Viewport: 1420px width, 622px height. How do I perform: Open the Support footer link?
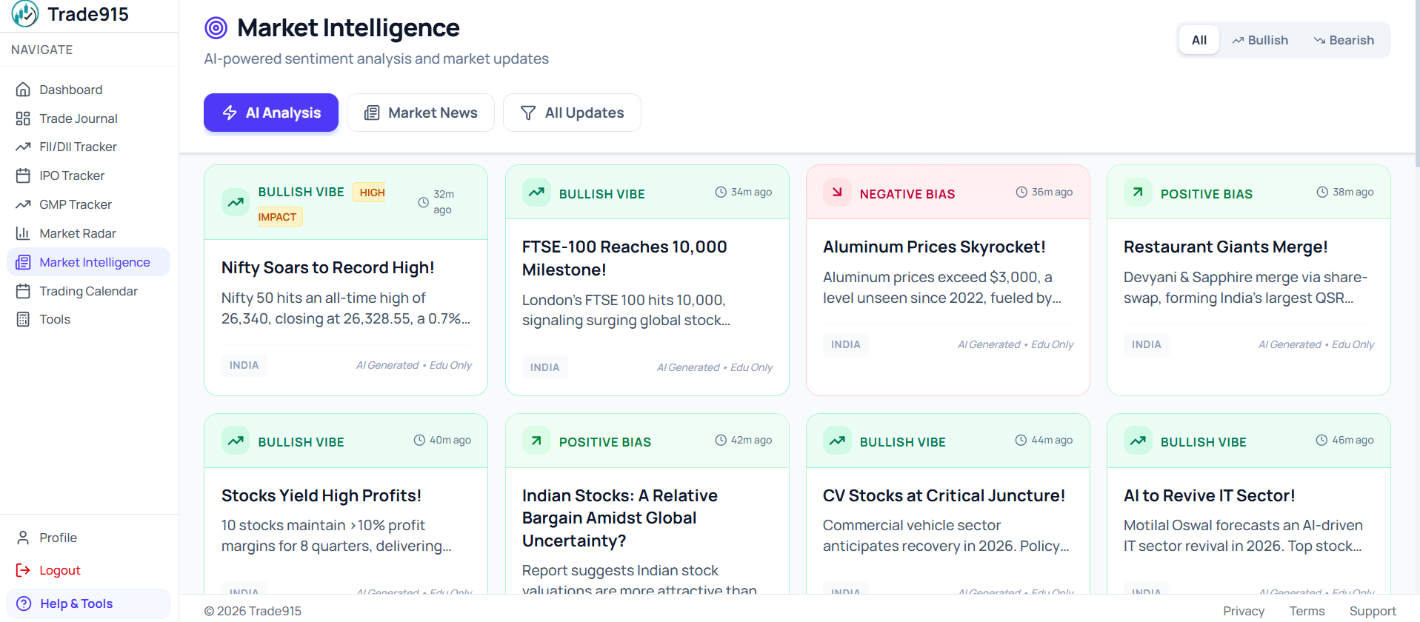click(x=1372, y=611)
